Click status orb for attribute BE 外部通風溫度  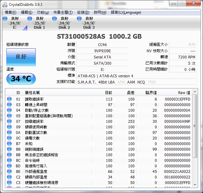(9, 171)
